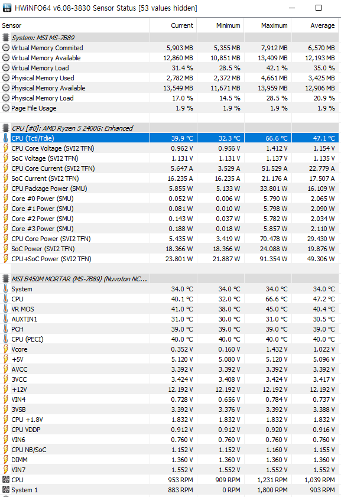The width and height of the screenshot is (341, 497).
Task: Click the clock icon beside Physical Memory Used
Action: pyautogui.click(x=6, y=78)
